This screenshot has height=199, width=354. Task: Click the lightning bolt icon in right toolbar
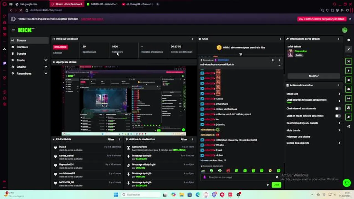tap(349, 70)
